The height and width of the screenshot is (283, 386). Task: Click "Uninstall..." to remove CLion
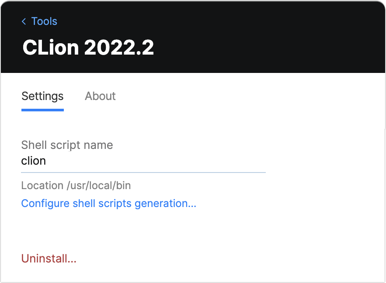(49, 258)
